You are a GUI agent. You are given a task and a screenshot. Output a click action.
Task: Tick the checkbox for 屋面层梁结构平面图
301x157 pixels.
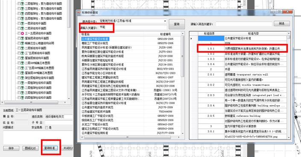[19, 39]
